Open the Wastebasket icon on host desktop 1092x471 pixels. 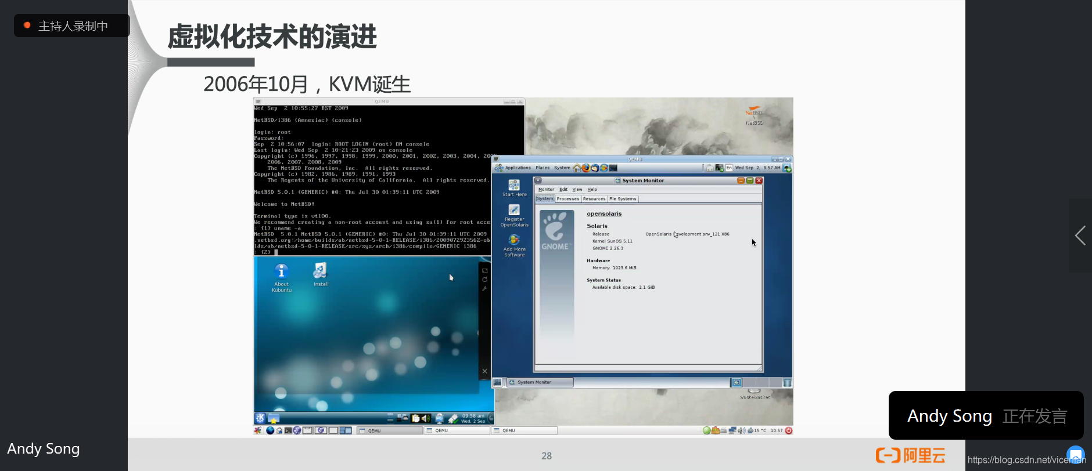(x=755, y=394)
